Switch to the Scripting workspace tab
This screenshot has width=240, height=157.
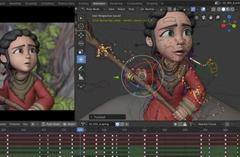(152, 3)
